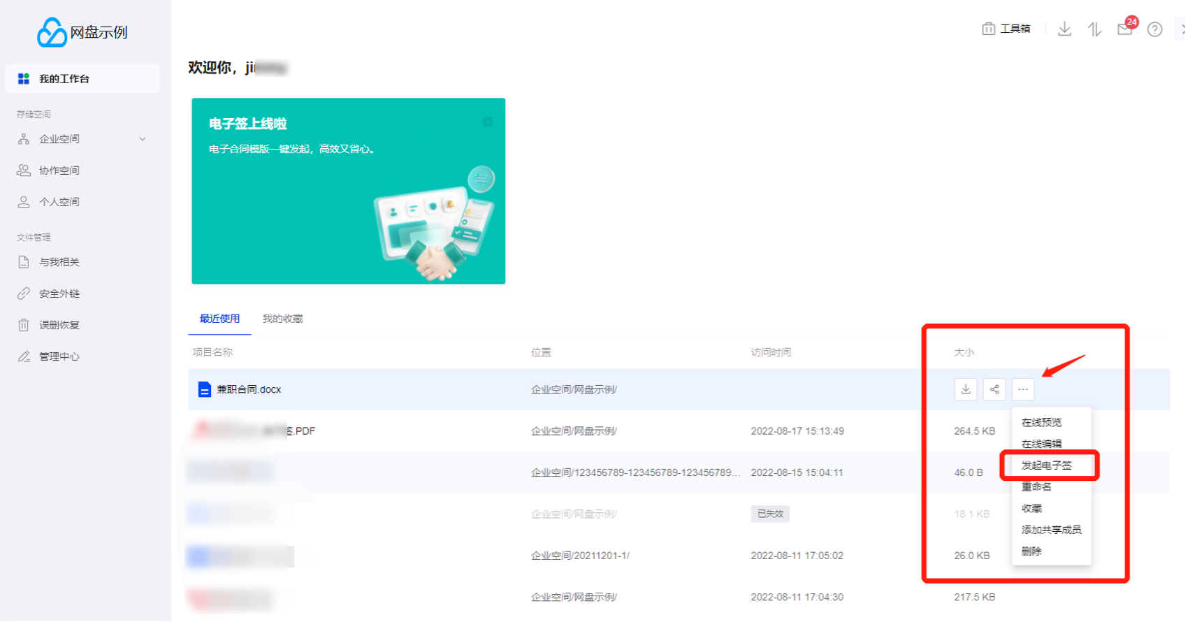Viewport: 1188px width, 622px height.
Task: Open the mail notifications icon with badge 24
Action: tap(1125, 29)
